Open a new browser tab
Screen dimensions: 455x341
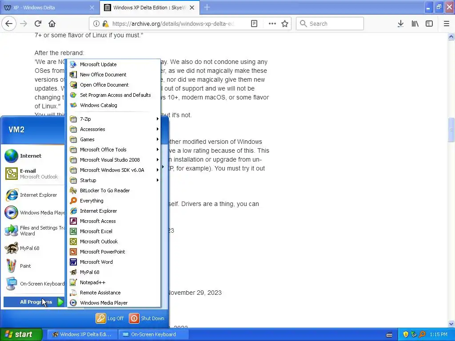click(207, 8)
